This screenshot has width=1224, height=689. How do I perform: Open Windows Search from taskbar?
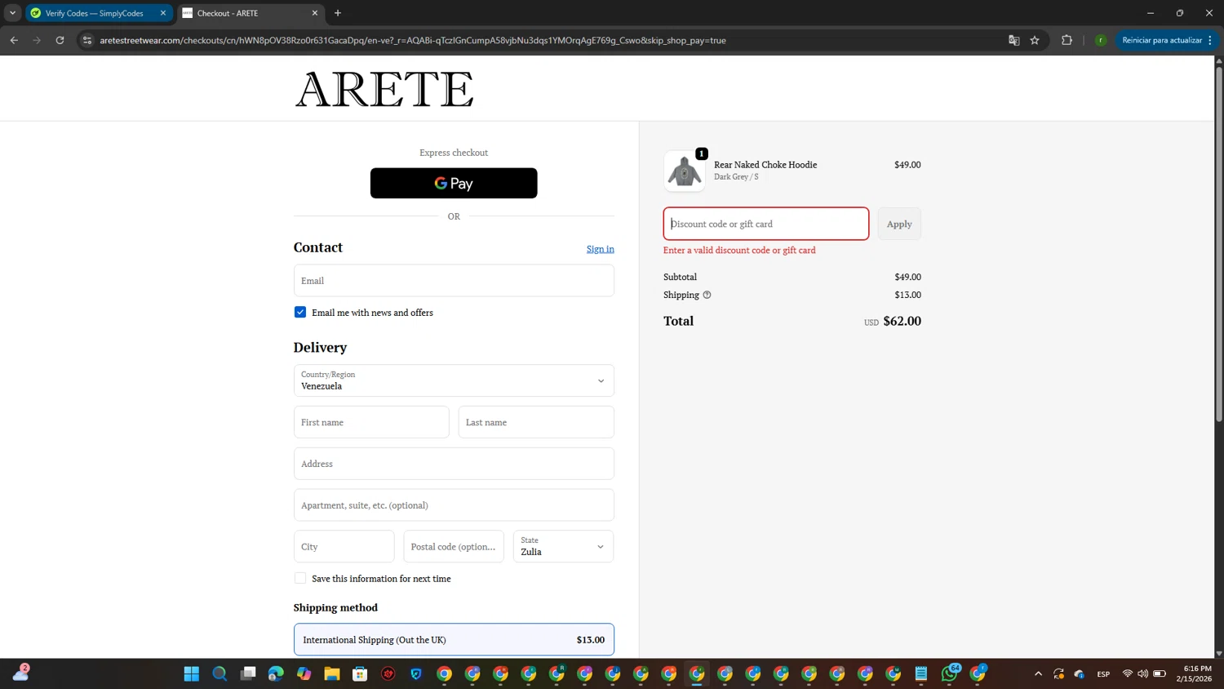tap(220, 673)
